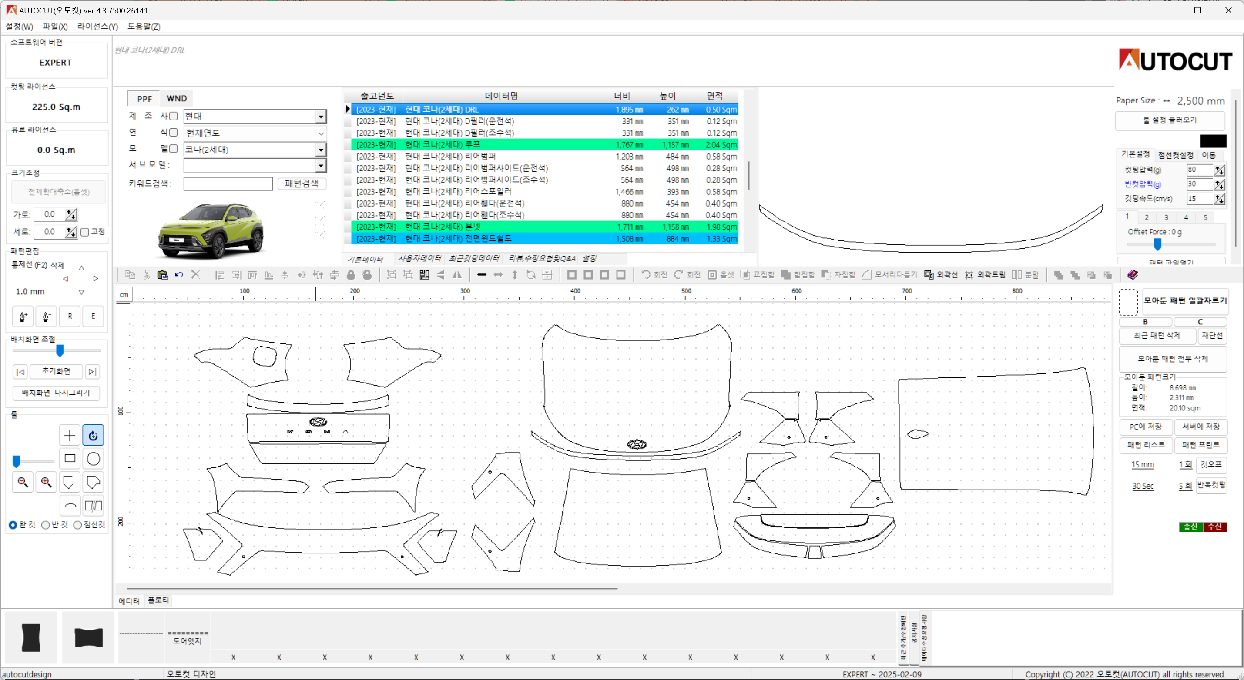Enable the 고정 size lock checkbox
Screen dimensions: 1244x680
click(x=85, y=232)
